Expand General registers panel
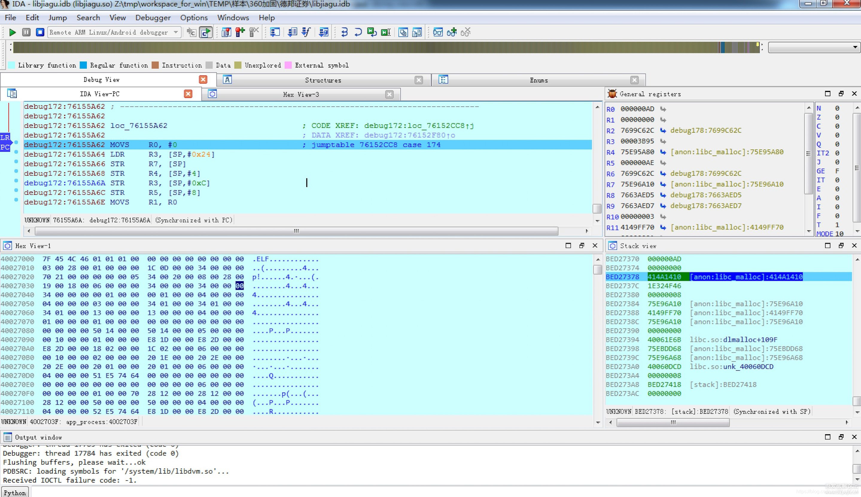Viewport: 861px width, 497px height. [x=828, y=93]
